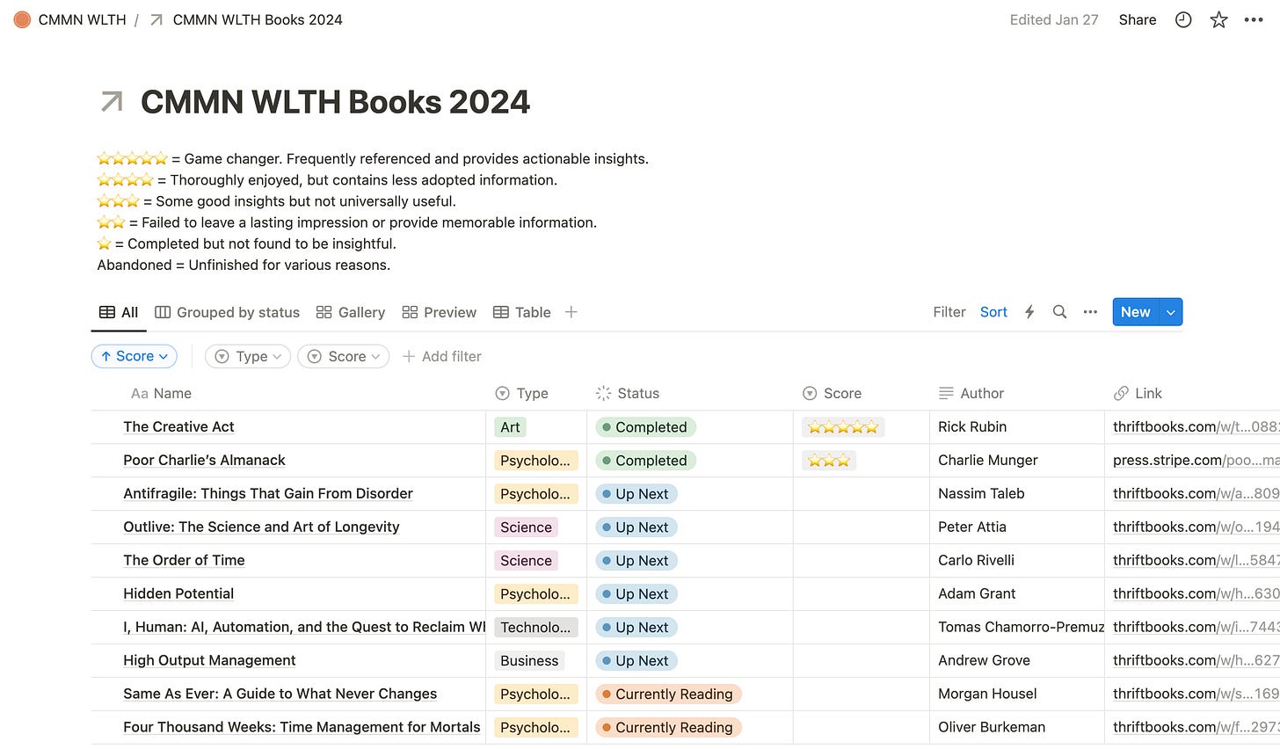Click the arrow icon beside the page title
The image size is (1280, 749).
click(112, 102)
